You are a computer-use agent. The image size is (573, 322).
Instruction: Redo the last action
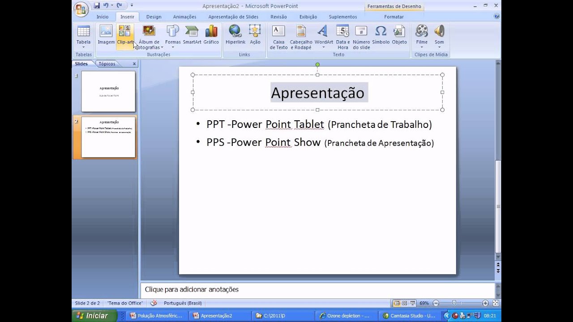point(119,5)
